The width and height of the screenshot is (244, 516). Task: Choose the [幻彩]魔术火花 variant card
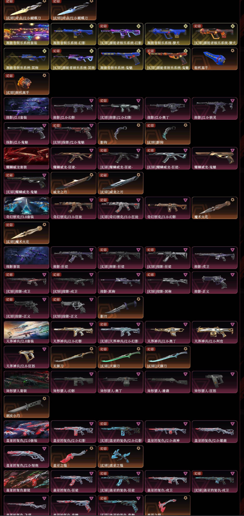tap(26, 233)
